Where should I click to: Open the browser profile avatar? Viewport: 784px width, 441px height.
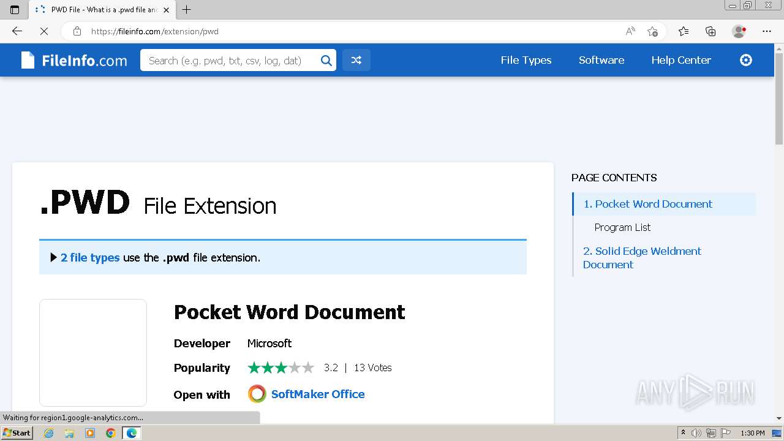click(x=739, y=31)
